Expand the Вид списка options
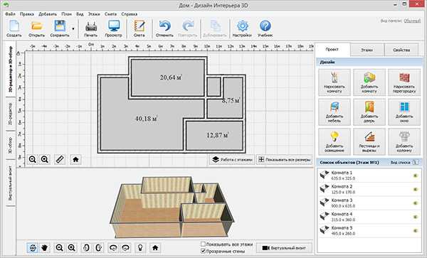Screen dimensions: 427x258 coord(416,162)
